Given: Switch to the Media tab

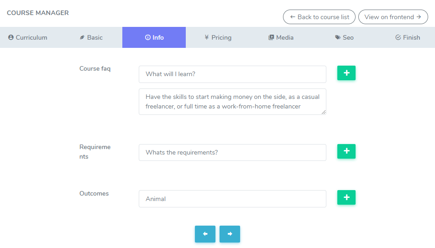Looking at the screenshot, I should (x=281, y=37).
